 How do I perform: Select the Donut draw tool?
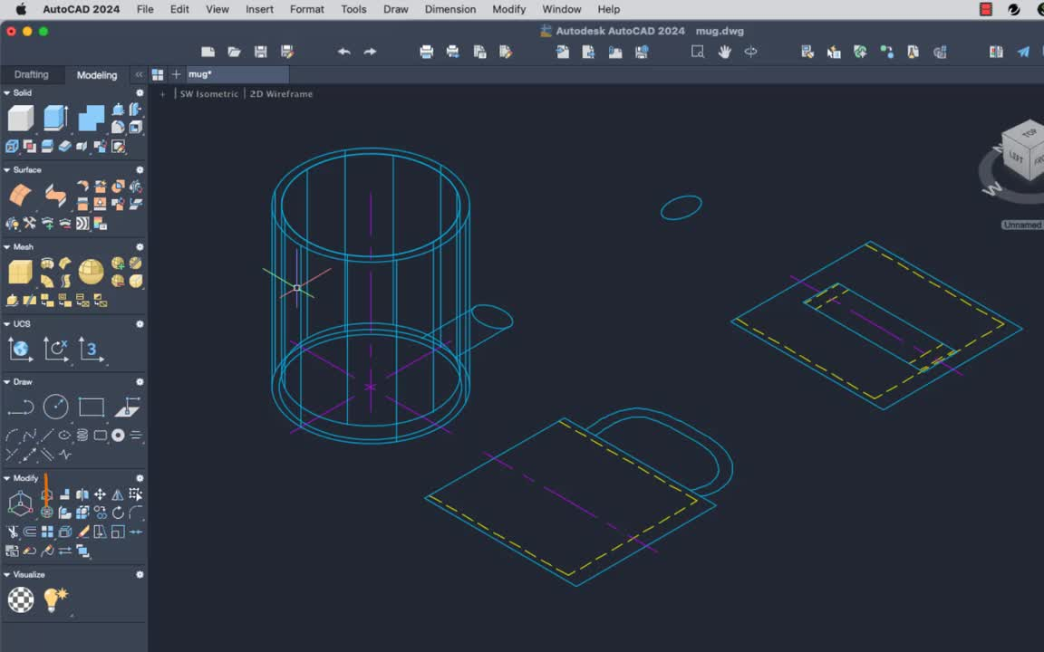pos(118,435)
